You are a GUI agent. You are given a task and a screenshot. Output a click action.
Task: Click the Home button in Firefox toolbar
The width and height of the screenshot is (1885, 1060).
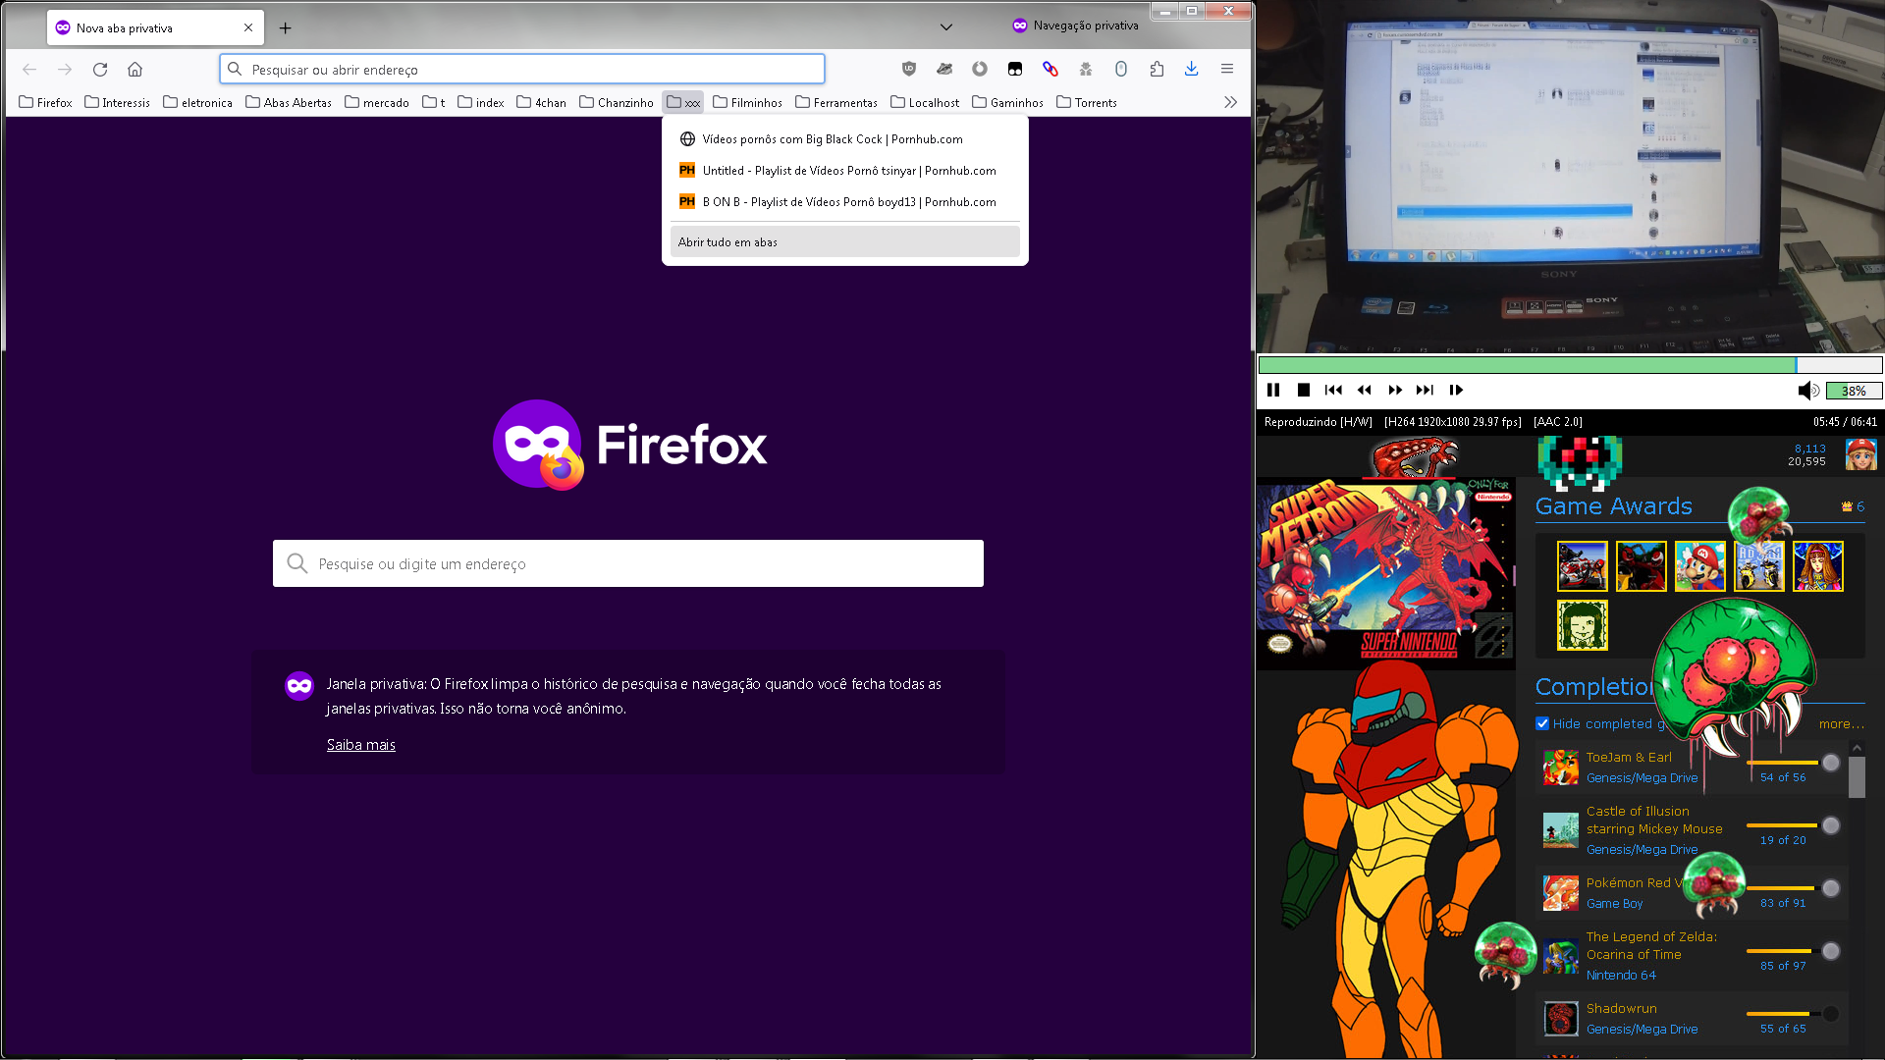(135, 69)
